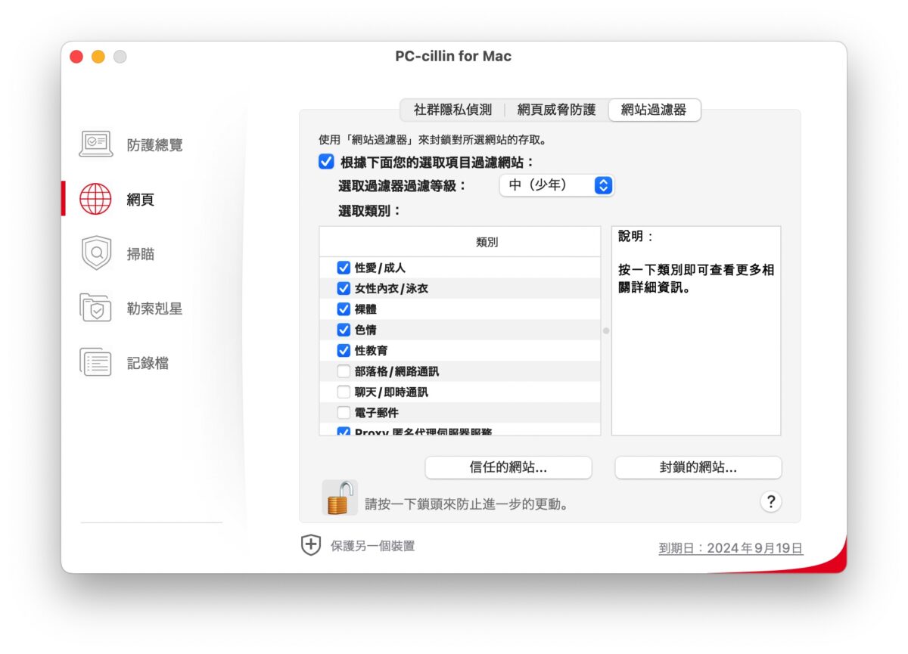
Task: Open the 掃瞄 shield magnifier icon
Action: click(x=96, y=254)
